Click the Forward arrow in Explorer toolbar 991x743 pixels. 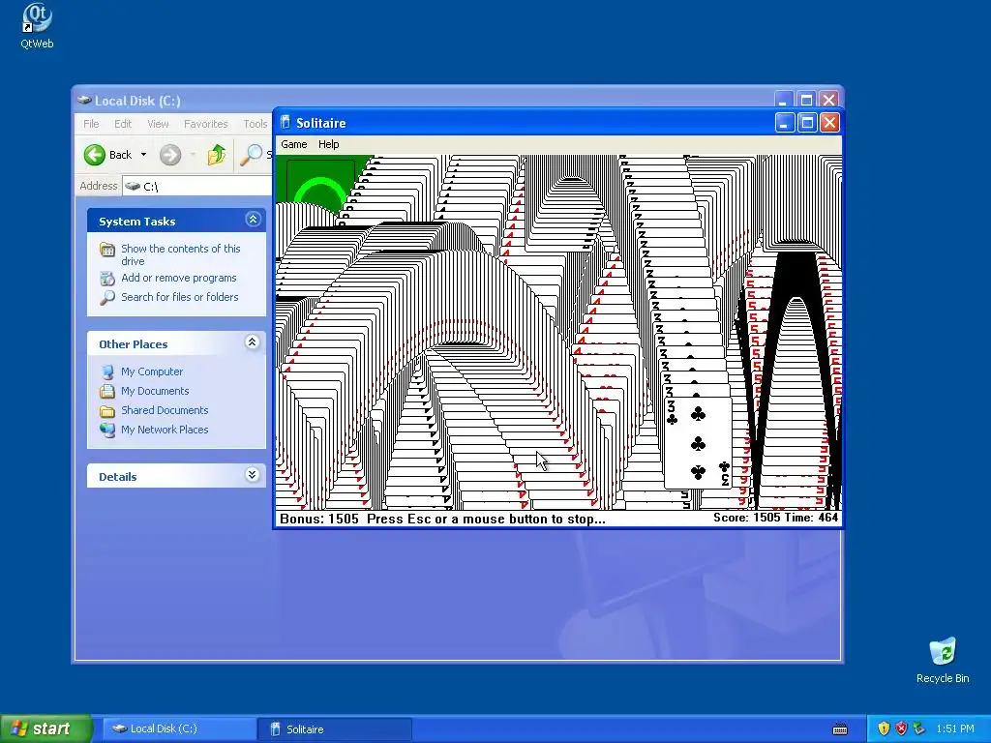click(170, 155)
